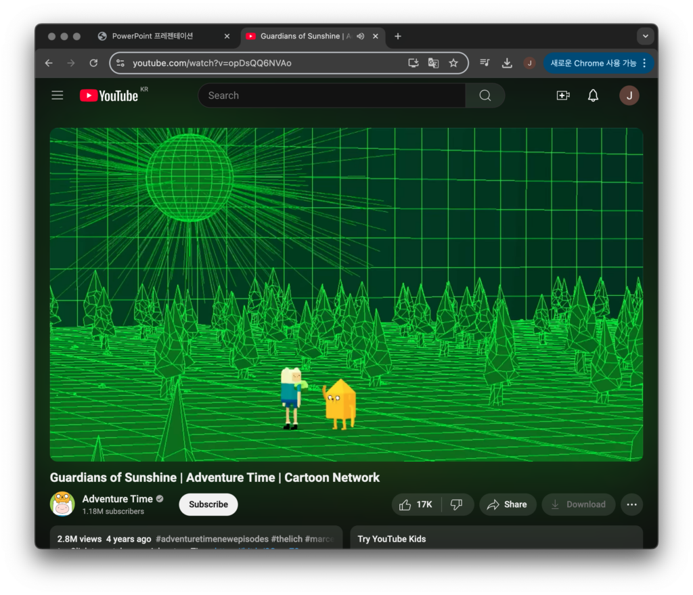Dislike the video with thumbs down

click(x=457, y=504)
